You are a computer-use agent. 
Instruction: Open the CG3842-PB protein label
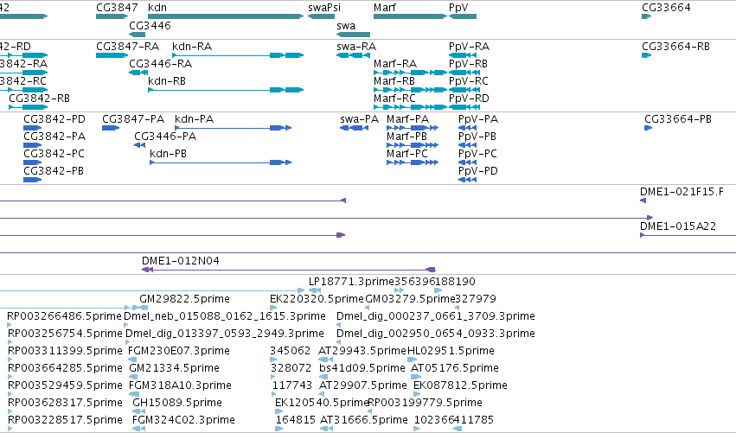[54, 171]
